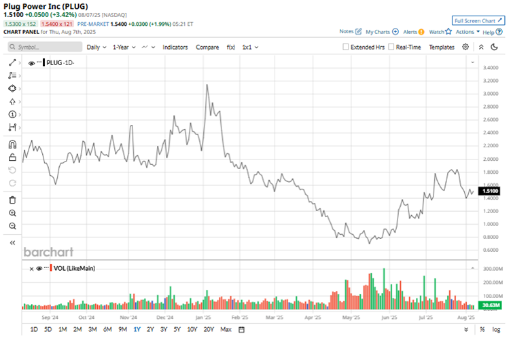Screen dimensions: 511x338
Task: Collapse the left drawing toolbar
Action: [x=12, y=242]
